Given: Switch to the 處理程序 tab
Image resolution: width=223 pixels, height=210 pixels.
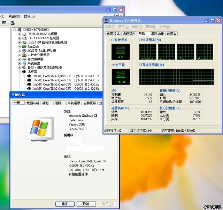Looking at the screenshot, I should [x=129, y=34].
